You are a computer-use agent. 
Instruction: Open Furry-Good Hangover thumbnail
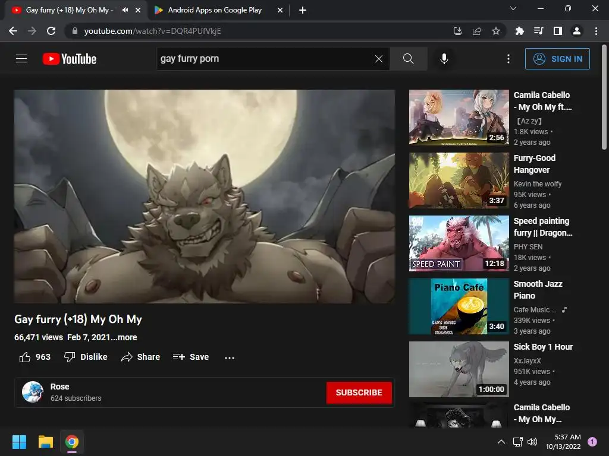[459, 180]
